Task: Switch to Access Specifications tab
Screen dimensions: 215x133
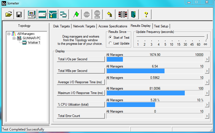Action: pos(113,26)
